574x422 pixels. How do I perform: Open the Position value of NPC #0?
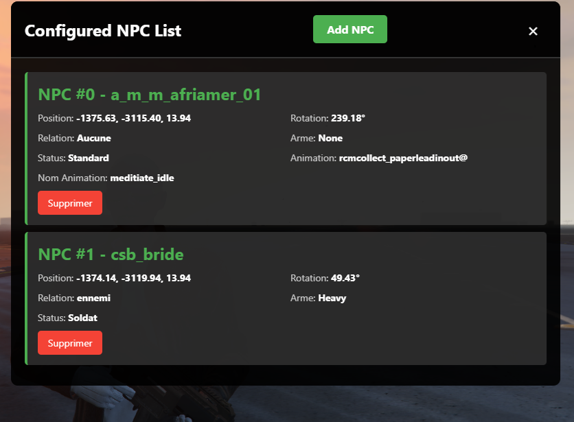[x=114, y=118]
